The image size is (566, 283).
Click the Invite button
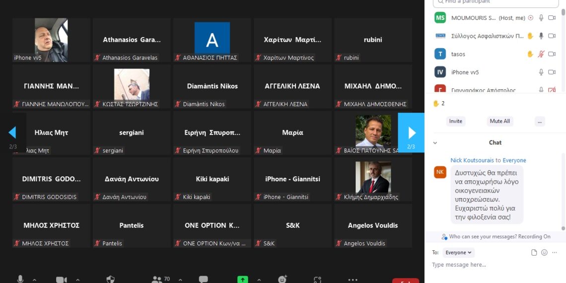[x=455, y=121]
